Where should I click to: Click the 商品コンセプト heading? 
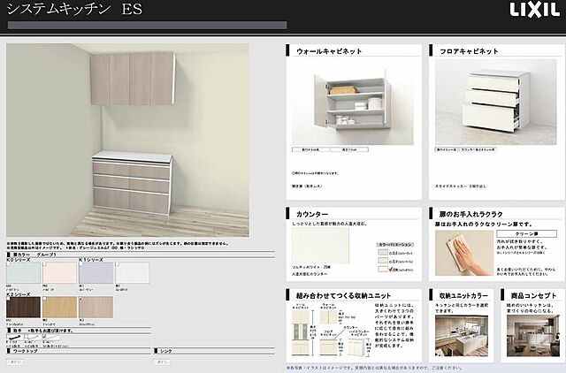pyautogui.click(x=533, y=296)
